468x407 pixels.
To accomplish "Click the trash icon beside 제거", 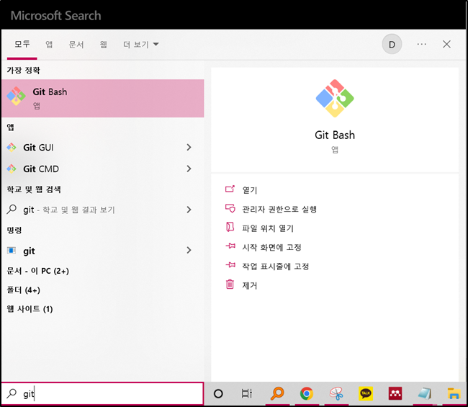I will point(230,284).
